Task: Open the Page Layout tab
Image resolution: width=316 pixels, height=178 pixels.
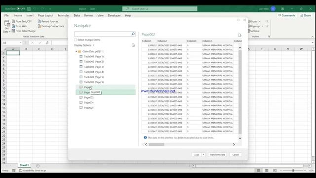Action: point(45,15)
